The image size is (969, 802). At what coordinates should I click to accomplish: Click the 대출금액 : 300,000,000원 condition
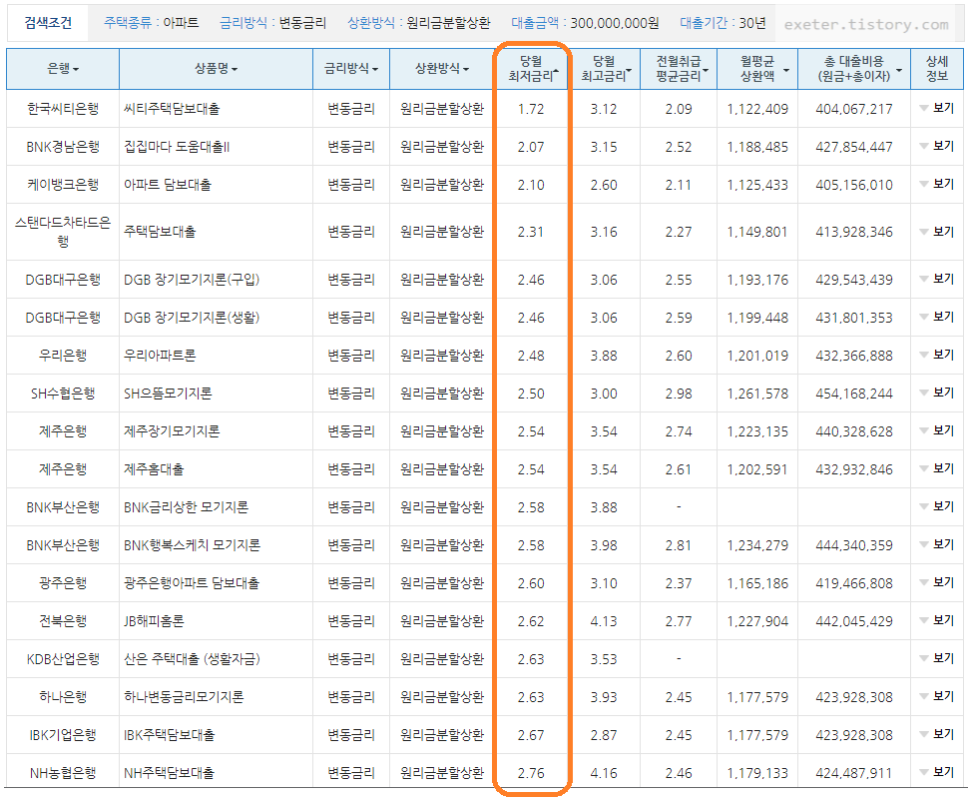coord(585,24)
